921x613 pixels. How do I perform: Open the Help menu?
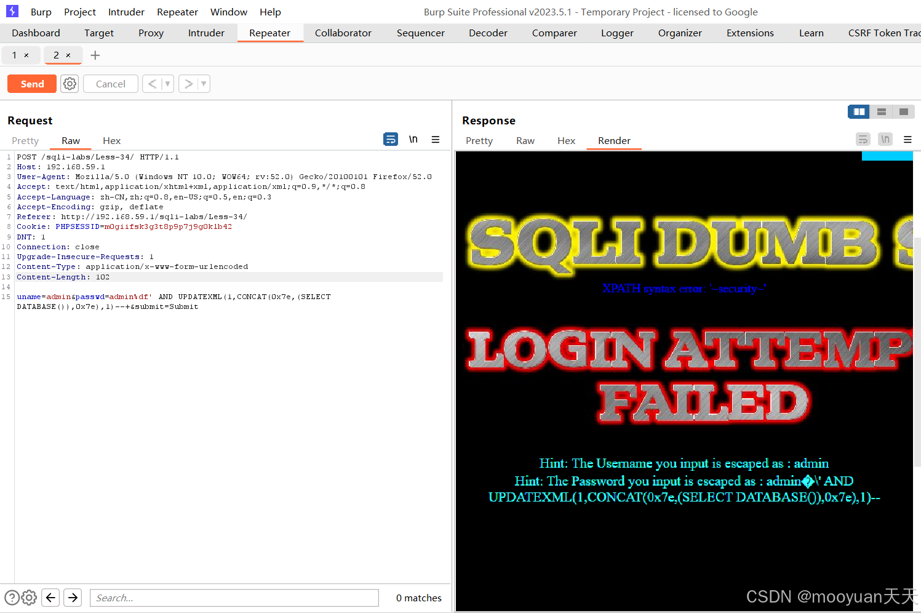pyautogui.click(x=270, y=12)
